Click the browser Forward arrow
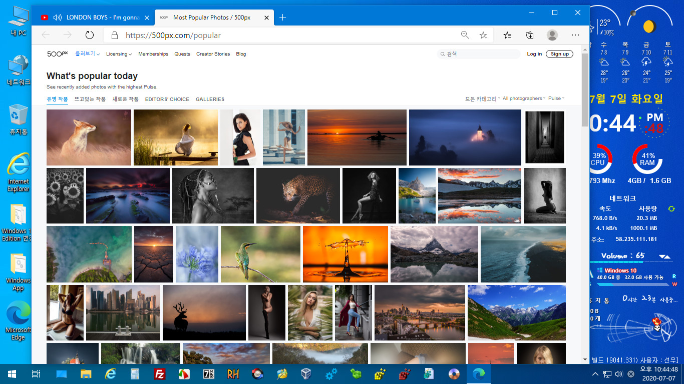This screenshot has height=384, width=684. [68, 35]
